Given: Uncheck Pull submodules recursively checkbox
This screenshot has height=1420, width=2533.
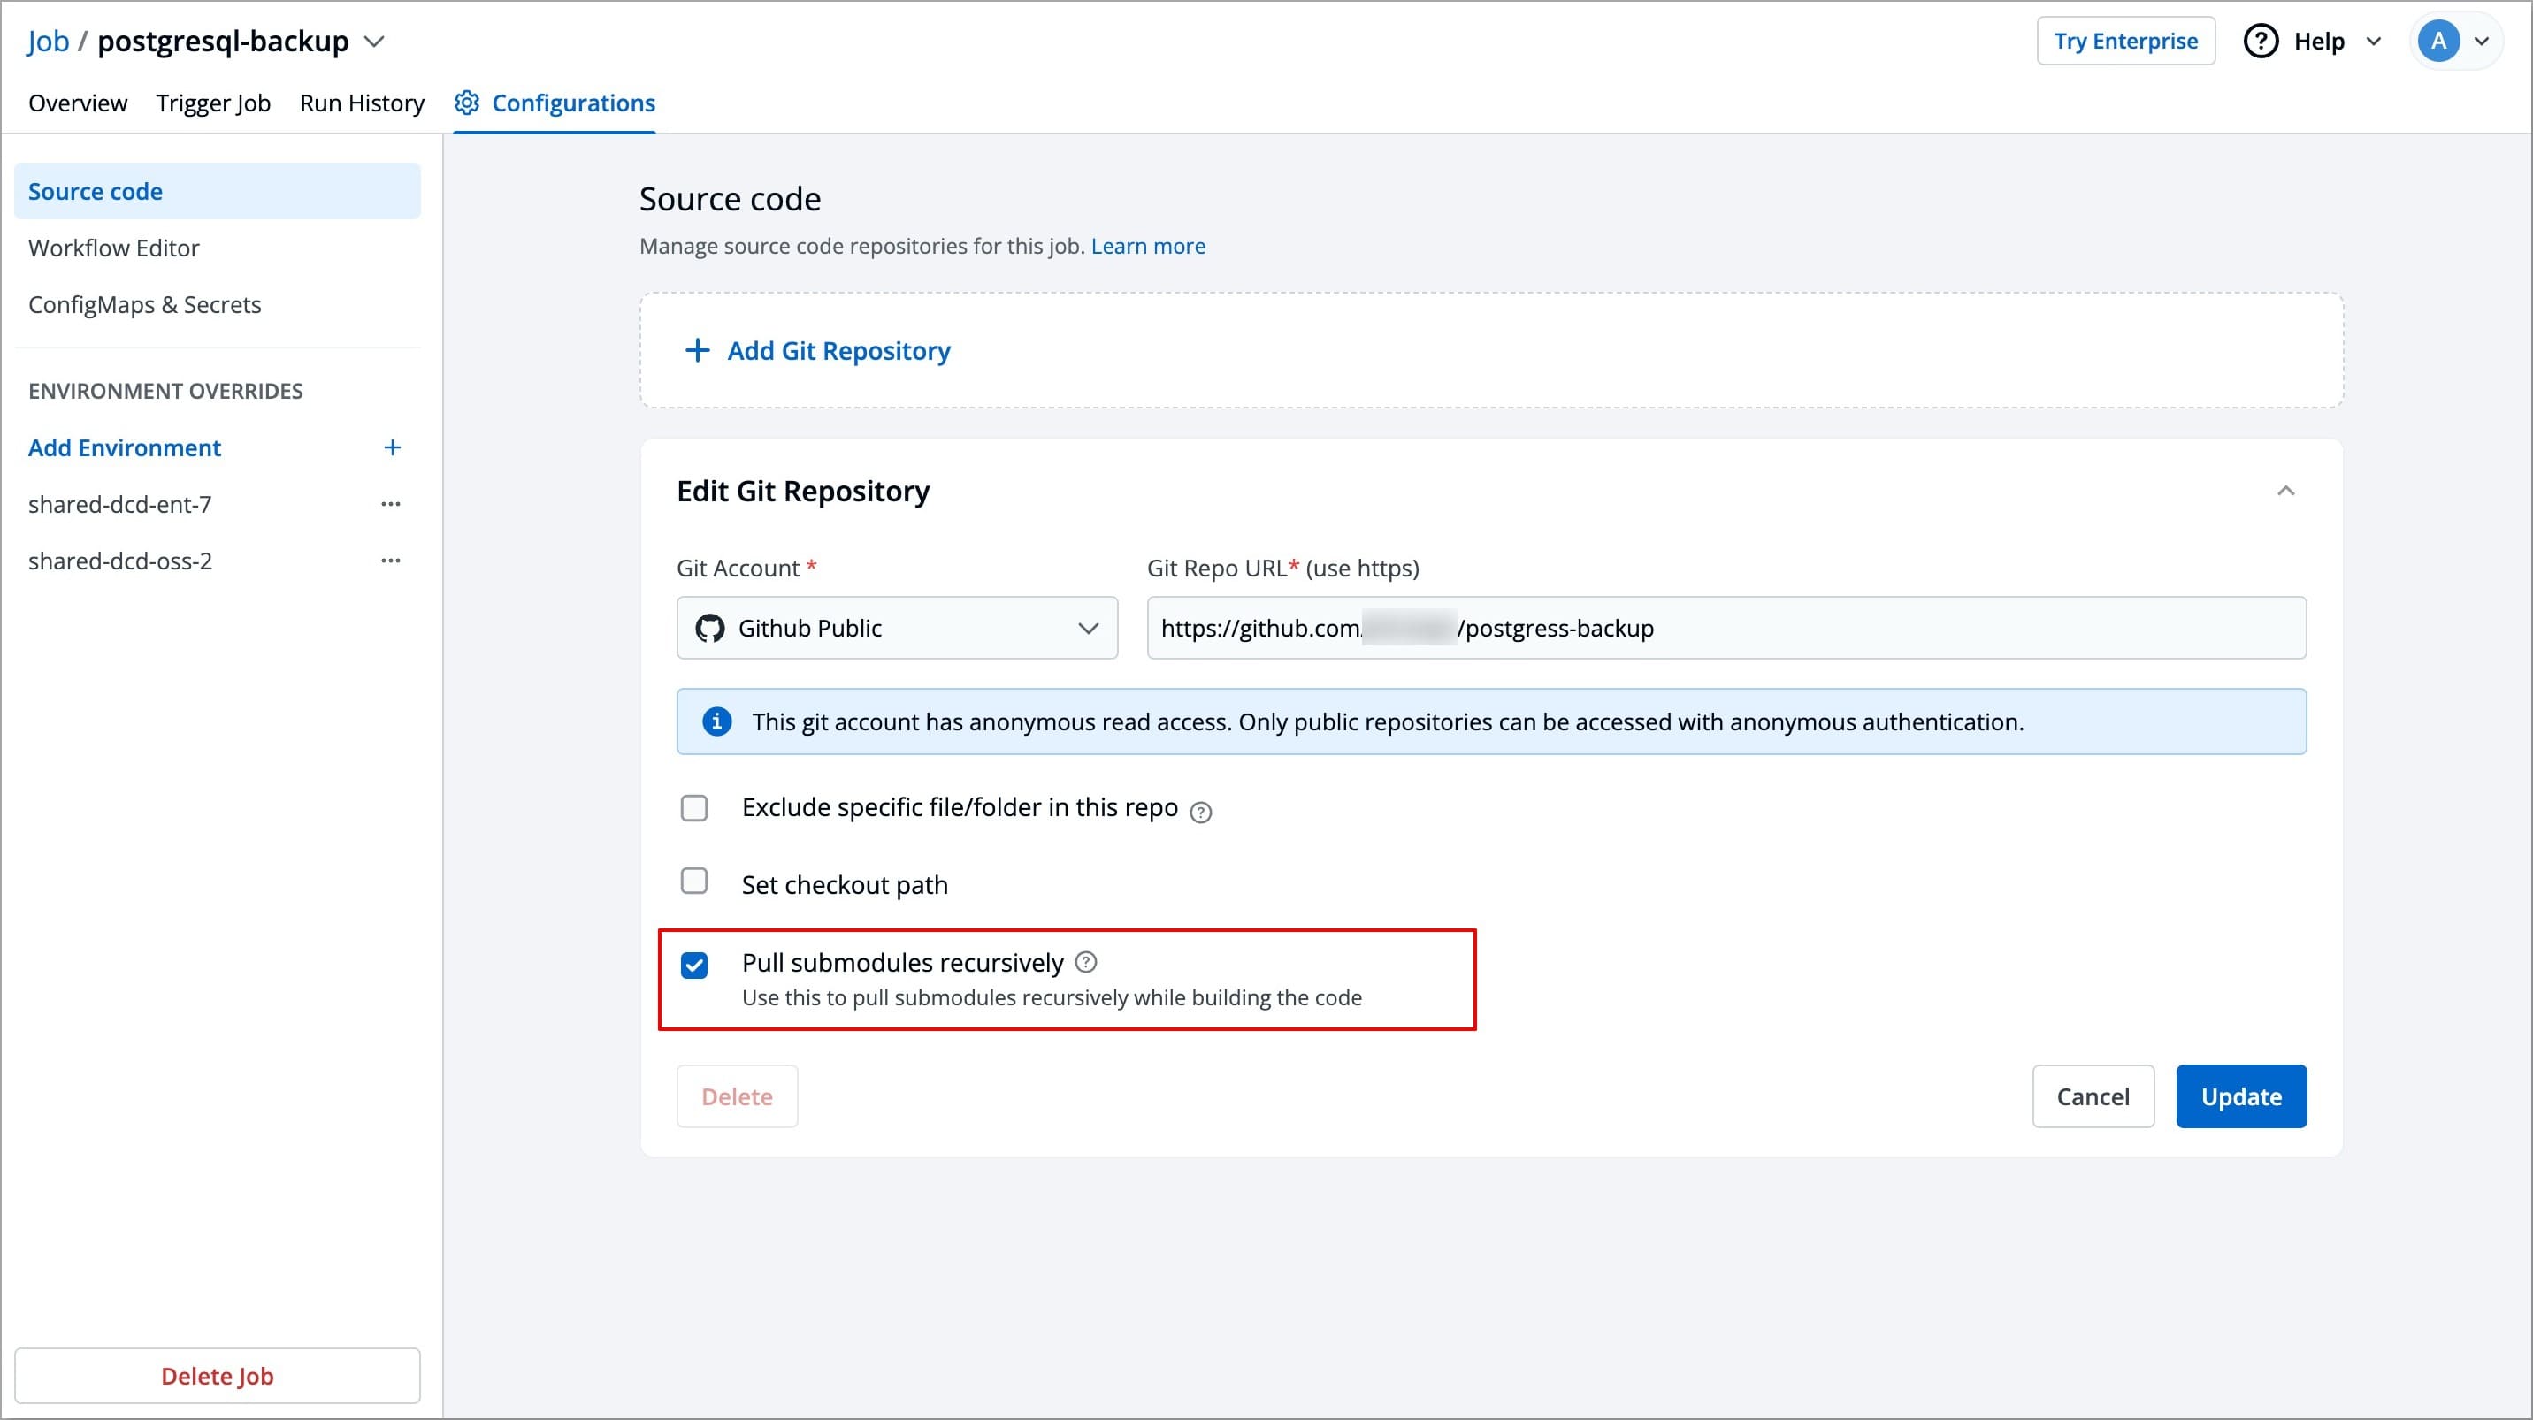Looking at the screenshot, I should [x=694, y=965].
